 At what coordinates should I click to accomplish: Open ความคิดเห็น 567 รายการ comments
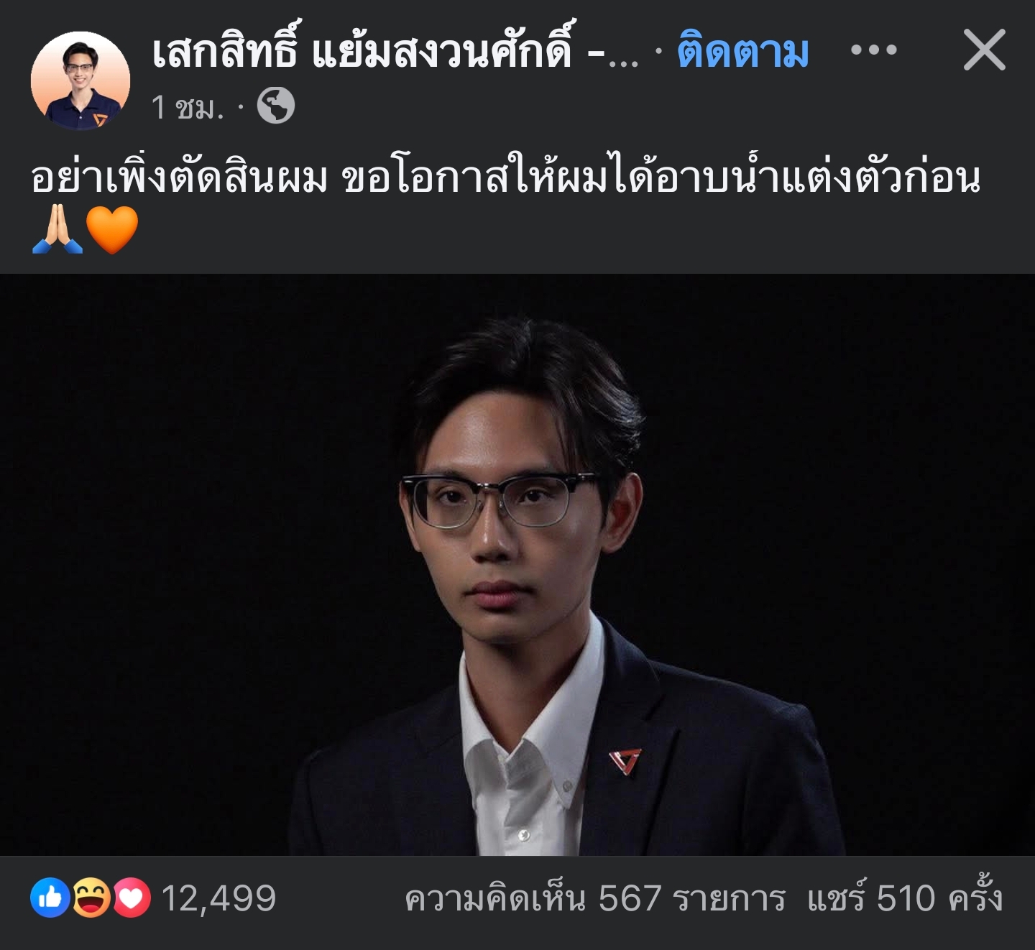tap(594, 898)
